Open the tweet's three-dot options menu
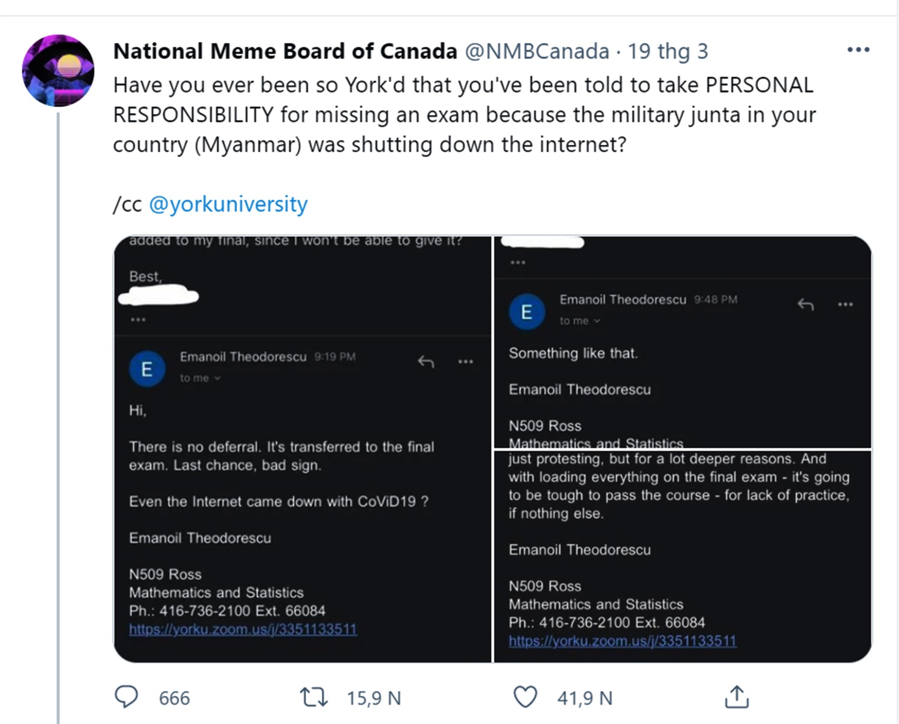 coord(857,50)
